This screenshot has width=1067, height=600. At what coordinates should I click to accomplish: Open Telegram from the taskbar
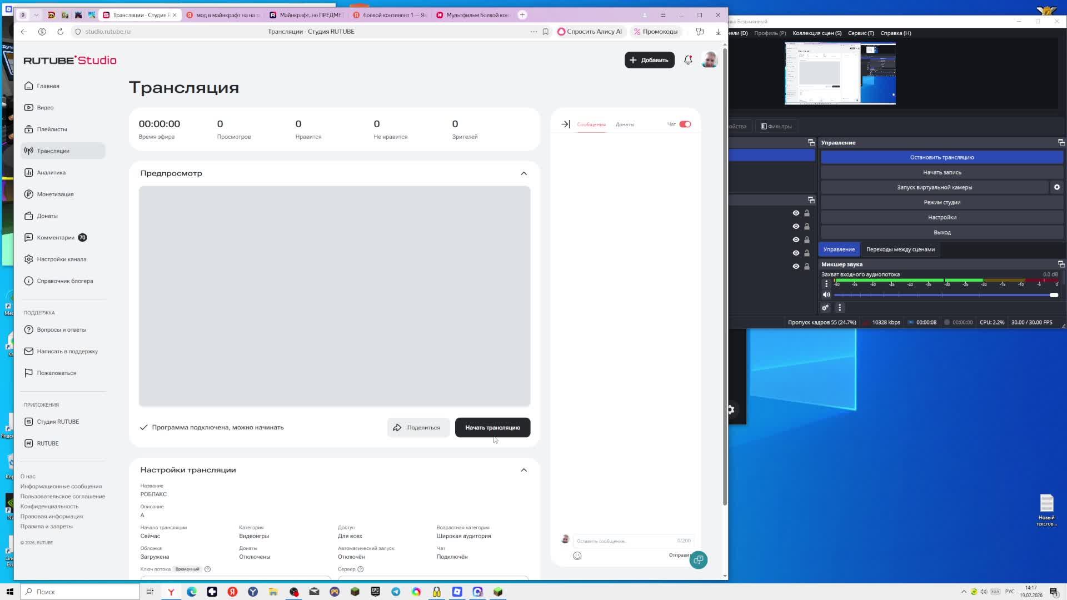click(x=396, y=592)
